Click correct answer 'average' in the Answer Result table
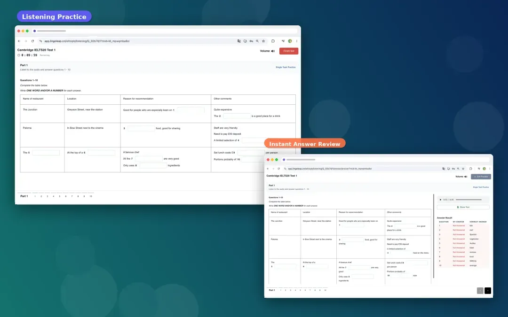Viewport: 508px width, 317px height. click(x=473, y=265)
